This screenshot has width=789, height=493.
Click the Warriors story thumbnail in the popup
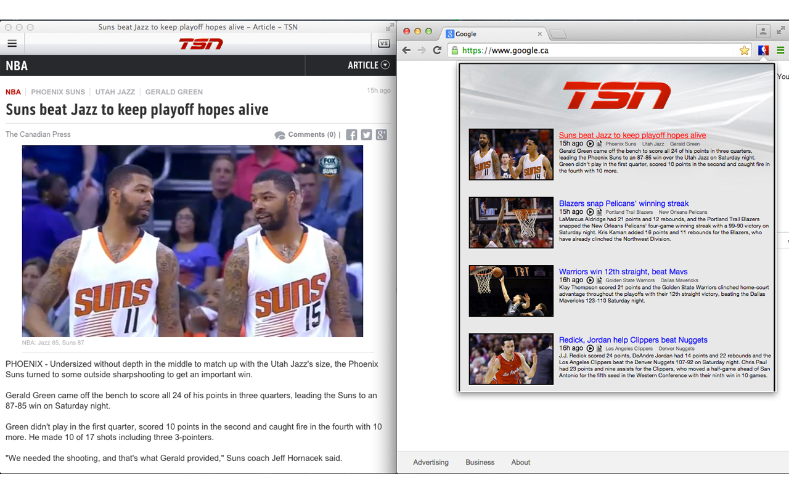(511, 291)
